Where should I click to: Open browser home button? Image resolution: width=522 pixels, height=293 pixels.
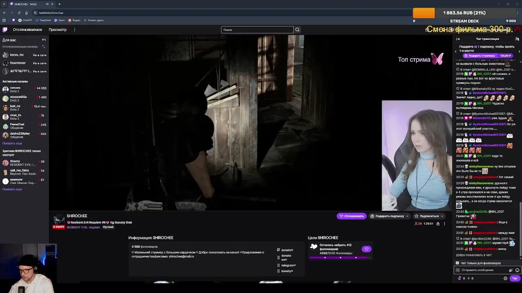coord(26,13)
